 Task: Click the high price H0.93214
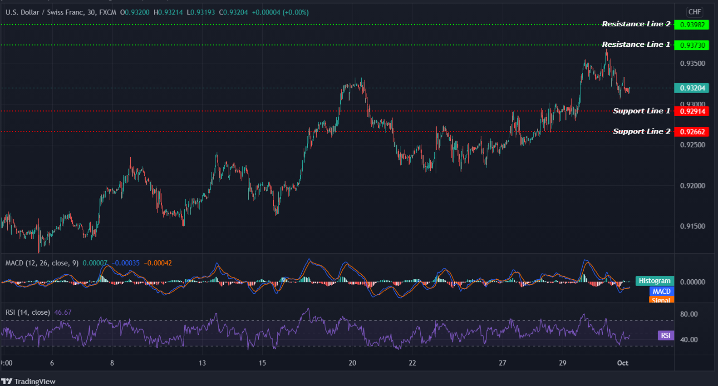tap(168, 12)
